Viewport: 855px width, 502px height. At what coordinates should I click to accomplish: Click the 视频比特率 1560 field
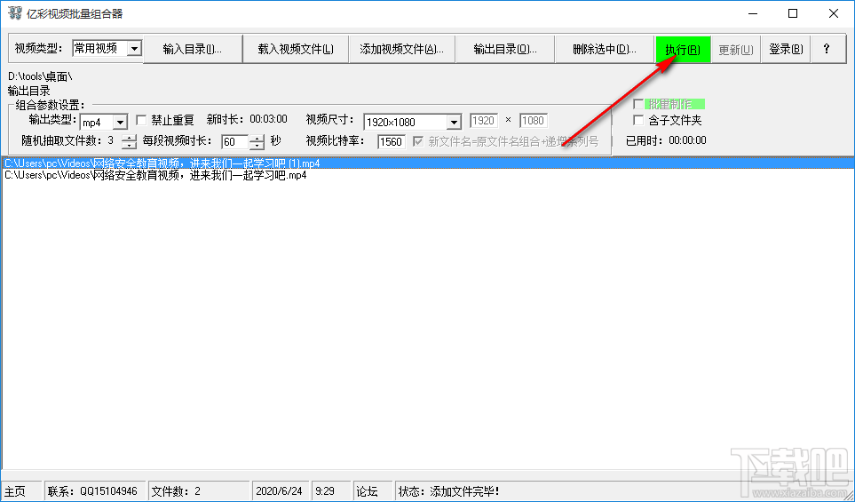coord(391,142)
